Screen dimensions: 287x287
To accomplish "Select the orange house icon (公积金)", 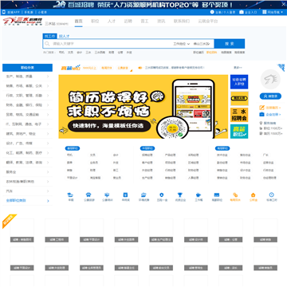I will [254, 195].
